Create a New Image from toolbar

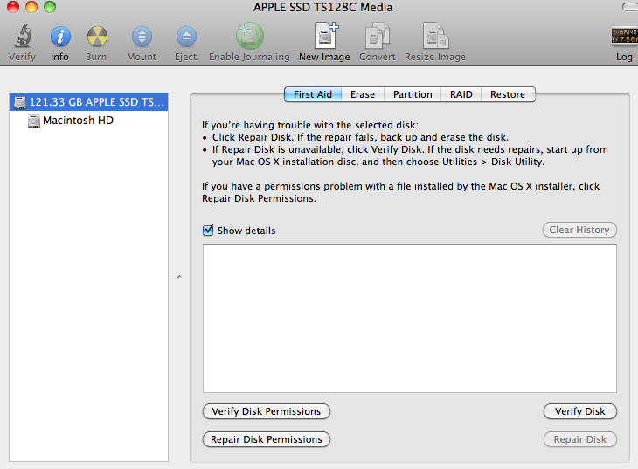click(326, 36)
